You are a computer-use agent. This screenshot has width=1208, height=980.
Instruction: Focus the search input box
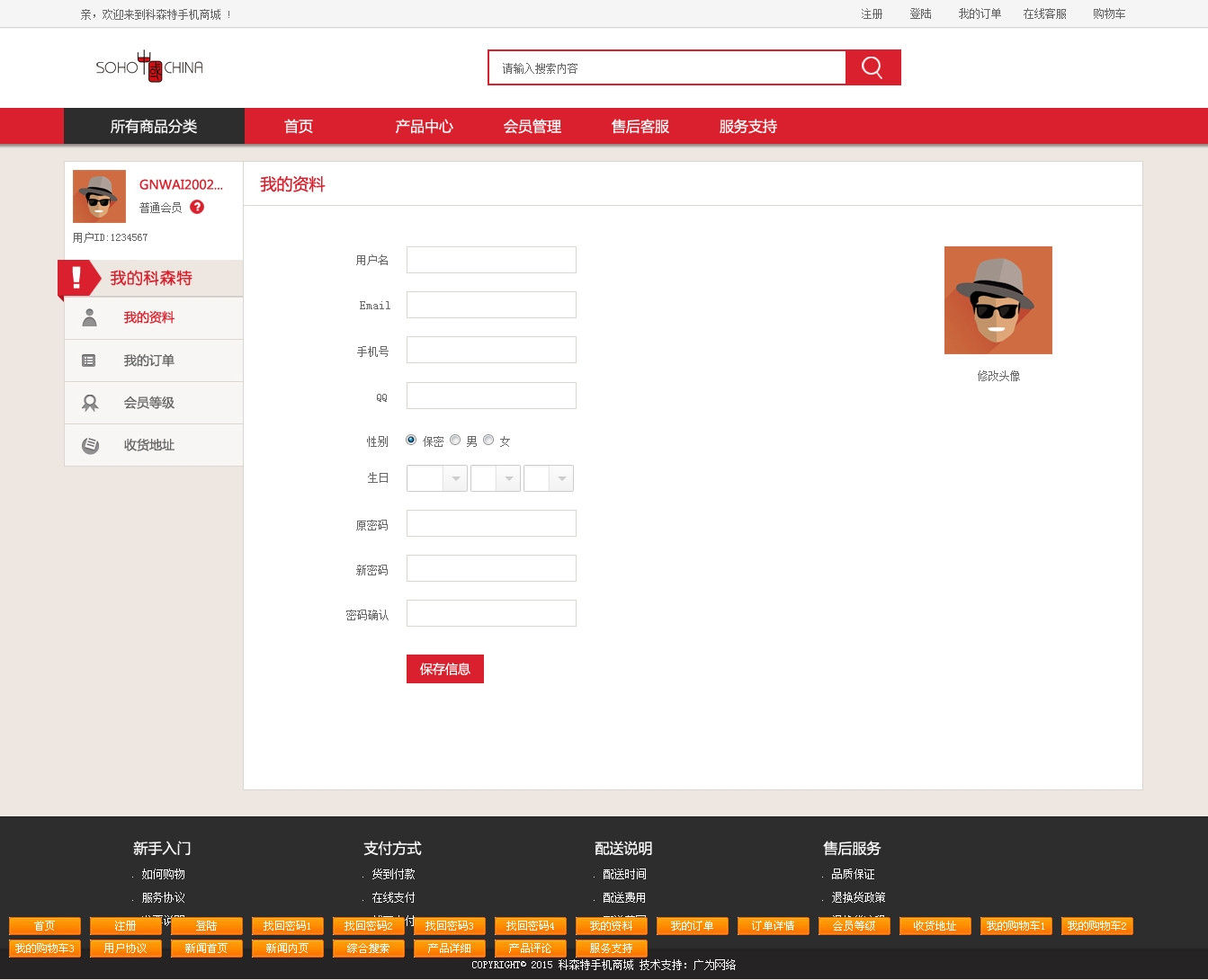[x=667, y=67]
